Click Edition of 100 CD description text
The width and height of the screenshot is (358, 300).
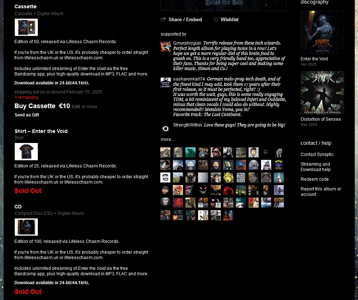(x=67, y=241)
